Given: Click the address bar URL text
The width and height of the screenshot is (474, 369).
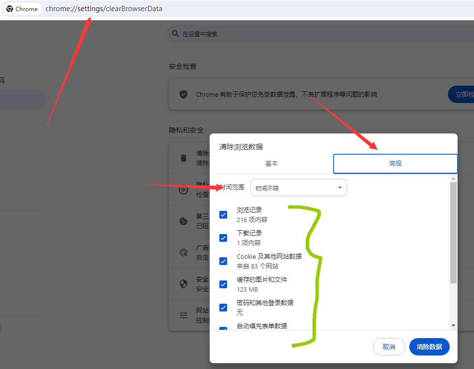Looking at the screenshot, I should pos(104,9).
